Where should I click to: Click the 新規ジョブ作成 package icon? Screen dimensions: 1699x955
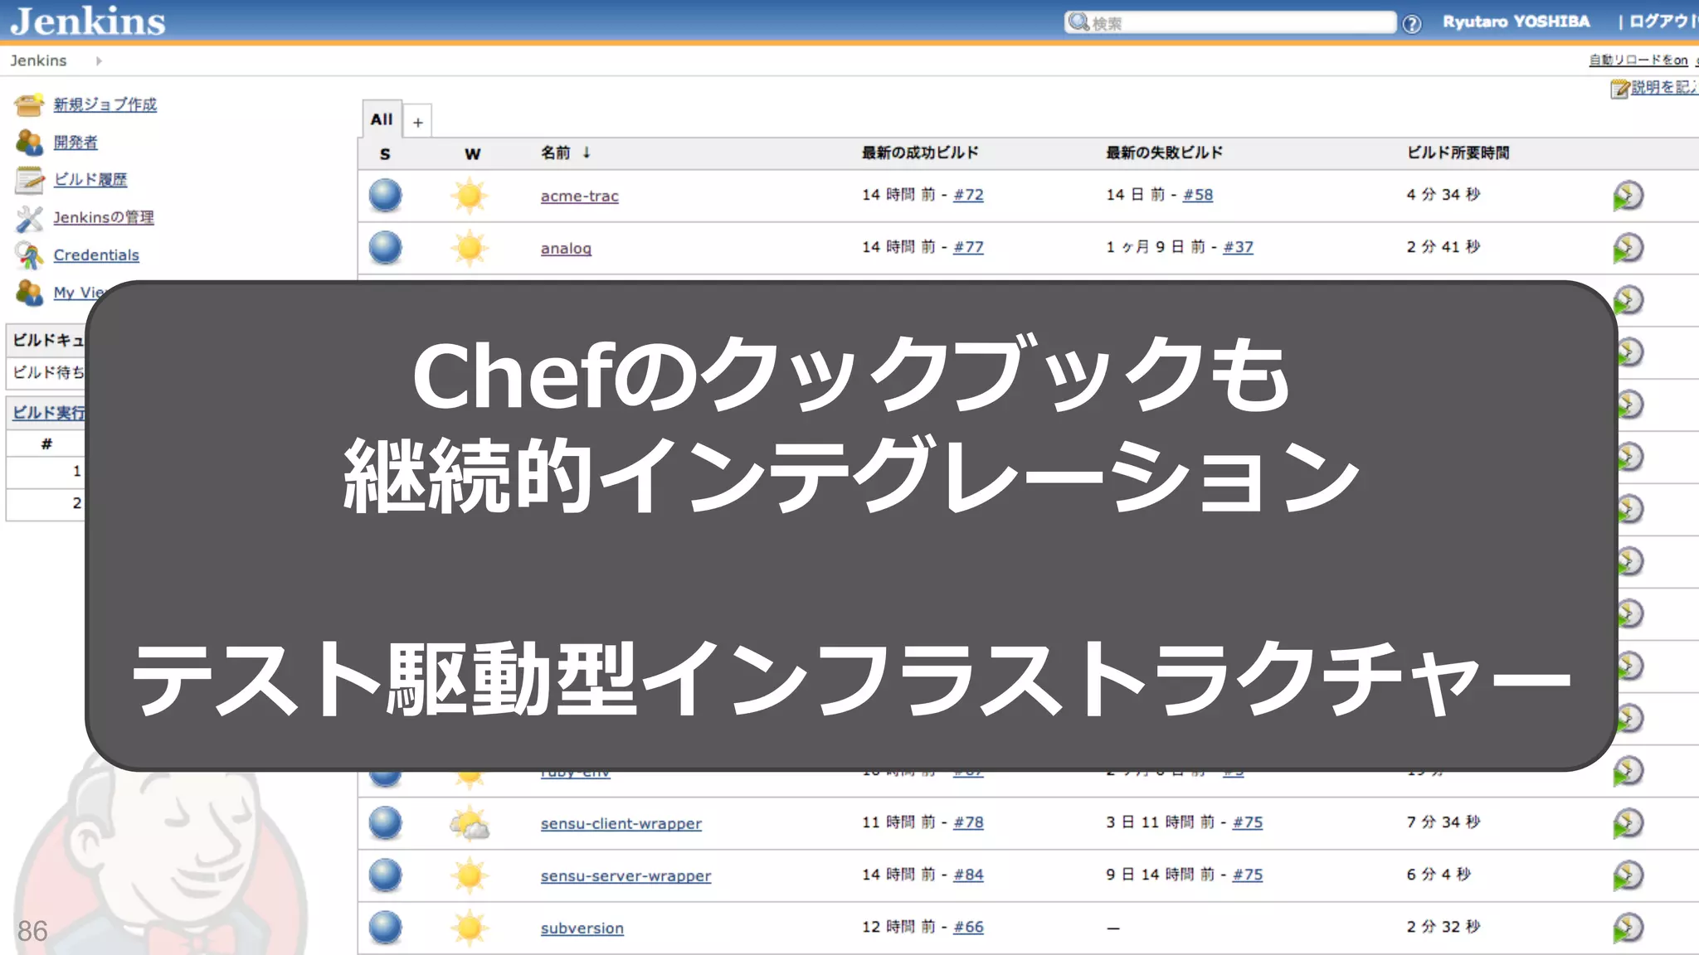tap(29, 104)
